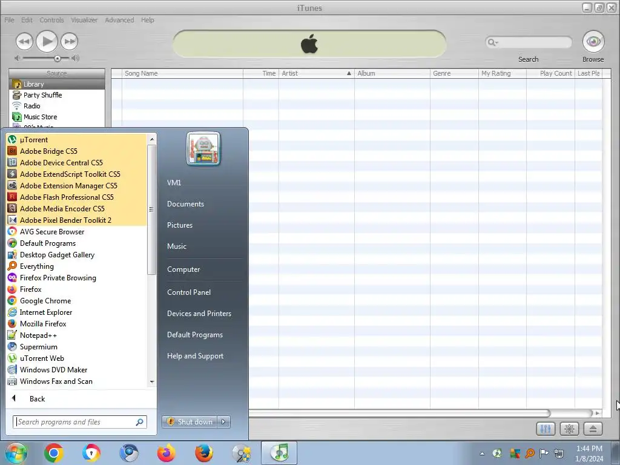620x465 pixels.
Task: Click the iTunes Play button
Action: [x=47, y=41]
